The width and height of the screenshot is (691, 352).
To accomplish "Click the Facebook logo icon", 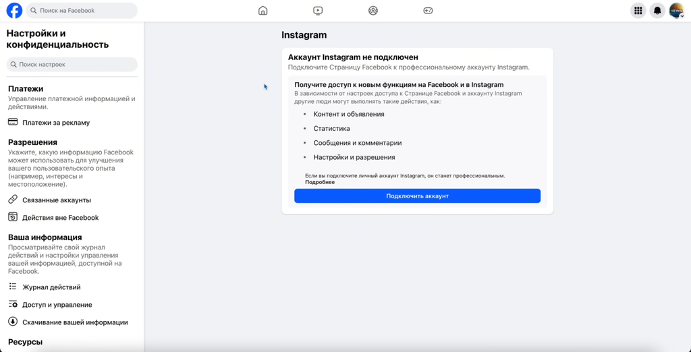I will pos(14,11).
